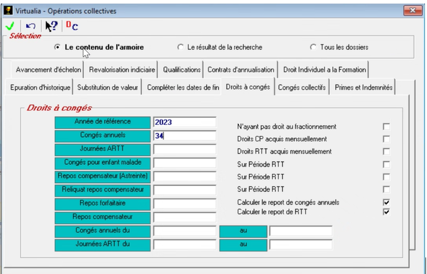Open the 'Congés collectifs' tab
This screenshot has width=427, height=274.
click(302, 87)
